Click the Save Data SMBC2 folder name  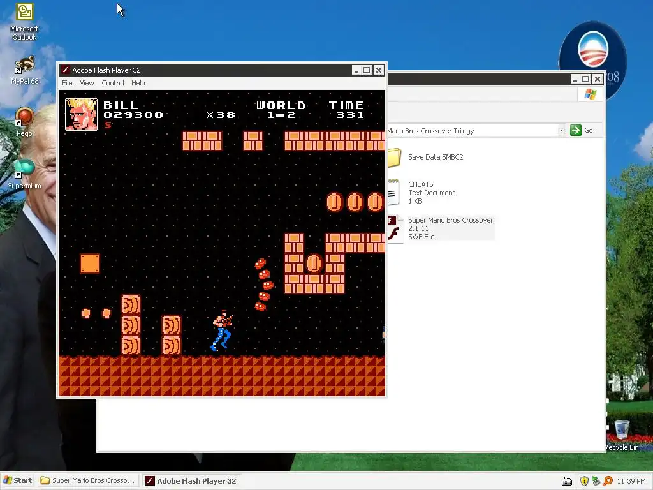pos(436,157)
